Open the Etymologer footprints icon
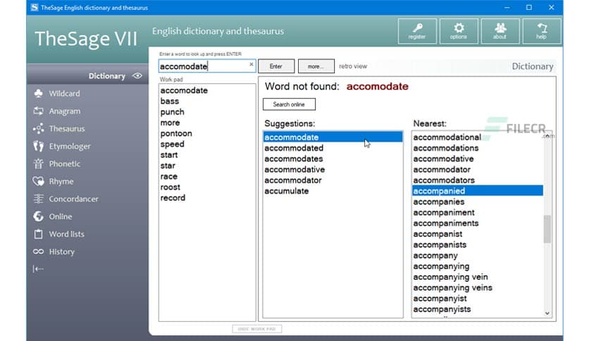 click(38, 146)
